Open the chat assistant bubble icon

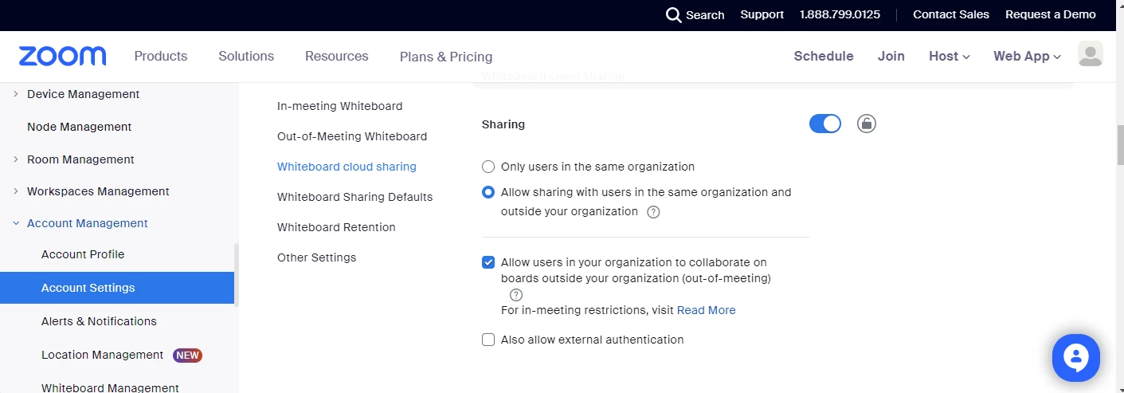pyautogui.click(x=1075, y=358)
